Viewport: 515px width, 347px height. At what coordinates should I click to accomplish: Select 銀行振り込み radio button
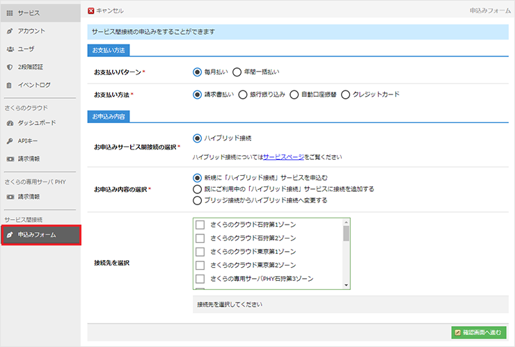(x=243, y=95)
